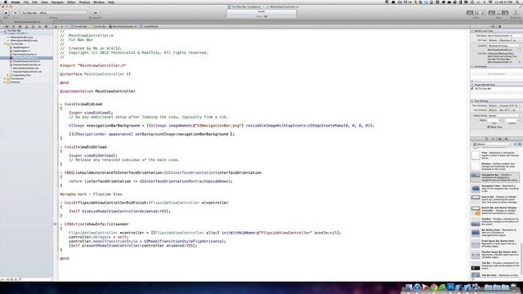Select MainViewController.xib file
The height and width of the screenshot is (294, 523).
[25, 68]
